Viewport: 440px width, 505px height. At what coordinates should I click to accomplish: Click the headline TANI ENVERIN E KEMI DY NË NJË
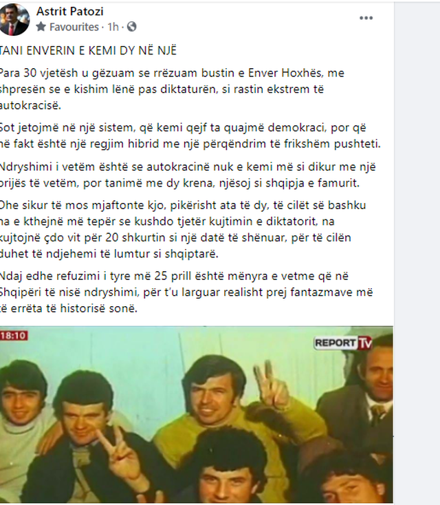pyautogui.click(x=88, y=50)
